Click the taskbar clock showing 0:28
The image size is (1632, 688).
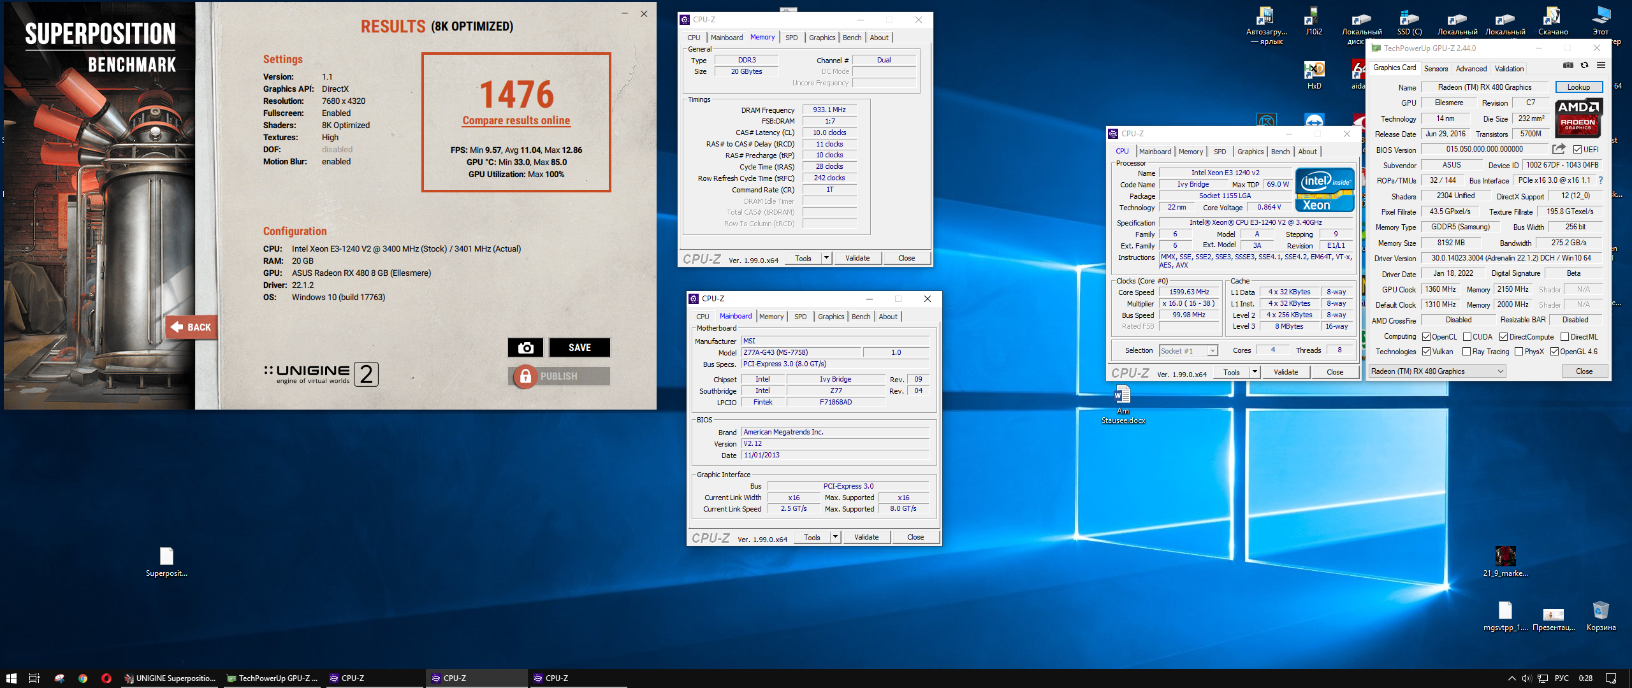pos(1585,678)
